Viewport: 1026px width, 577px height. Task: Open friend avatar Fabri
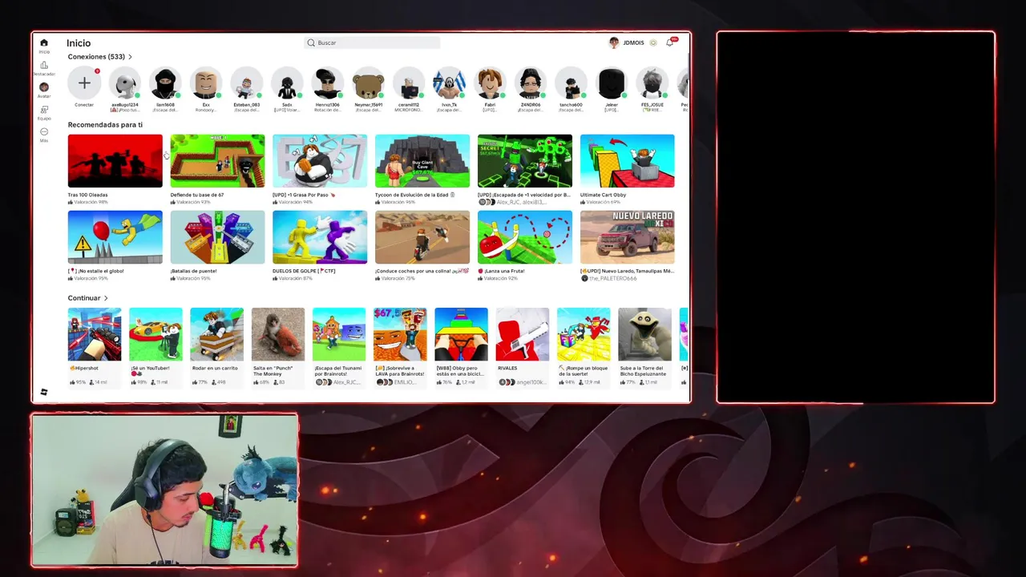pos(490,83)
